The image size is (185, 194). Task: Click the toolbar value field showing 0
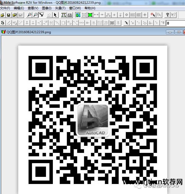coord(175,23)
